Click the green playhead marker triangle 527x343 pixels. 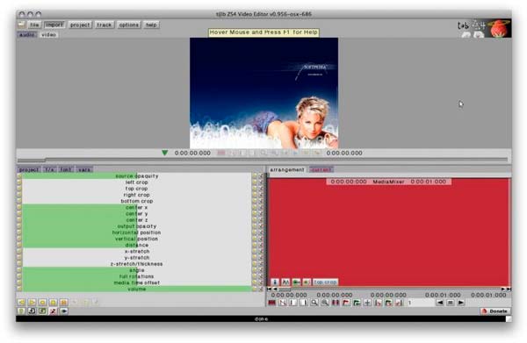tap(165, 153)
